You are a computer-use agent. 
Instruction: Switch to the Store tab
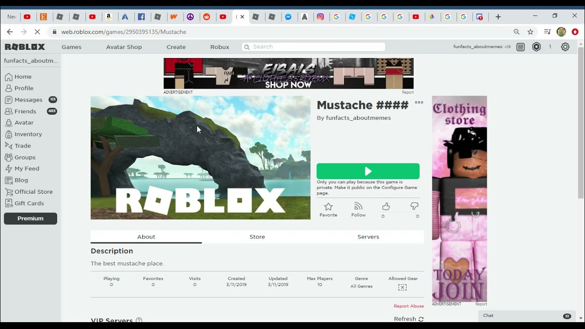(x=257, y=237)
